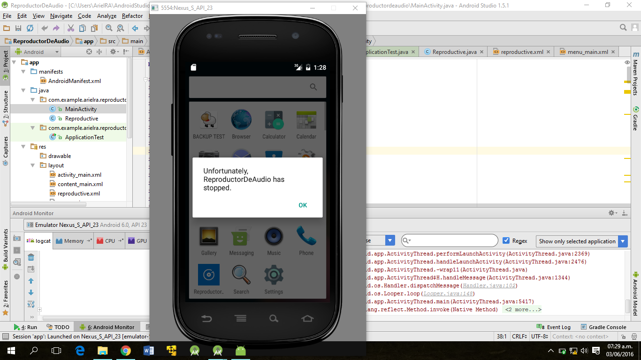
Task: Collapse the java folder node
Action: click(23, 90)
